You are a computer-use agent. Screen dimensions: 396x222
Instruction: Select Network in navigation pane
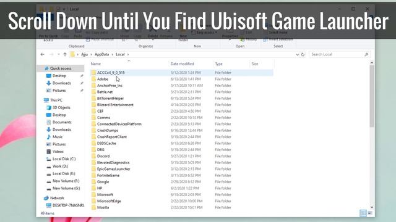(57, 198)
